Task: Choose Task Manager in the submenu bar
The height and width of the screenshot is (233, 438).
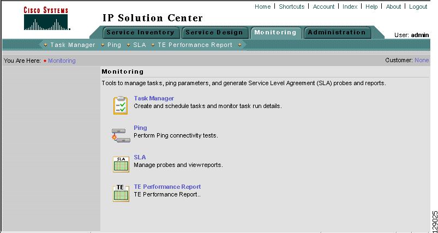Action: click(73, 45)
